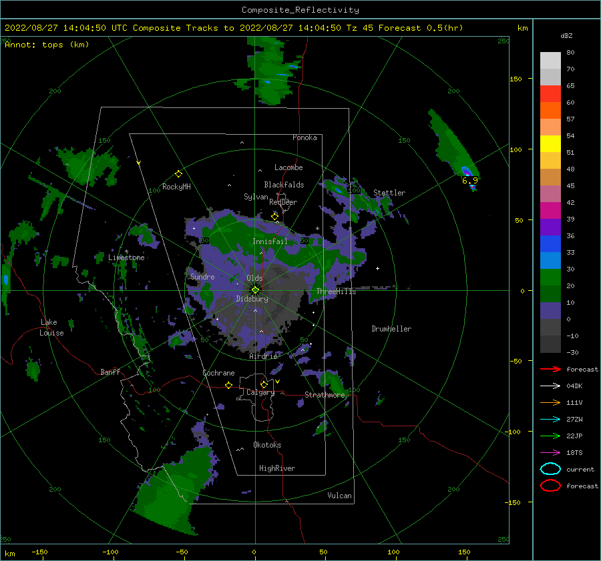Screen dimensions: 601x561
Task: Click the red forecast ellipse symbol
Action: (550, 486)
